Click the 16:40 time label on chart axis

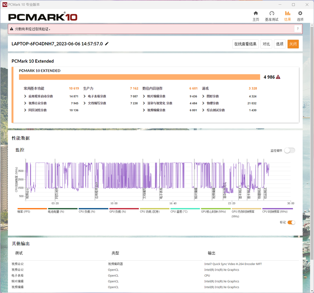173,203
